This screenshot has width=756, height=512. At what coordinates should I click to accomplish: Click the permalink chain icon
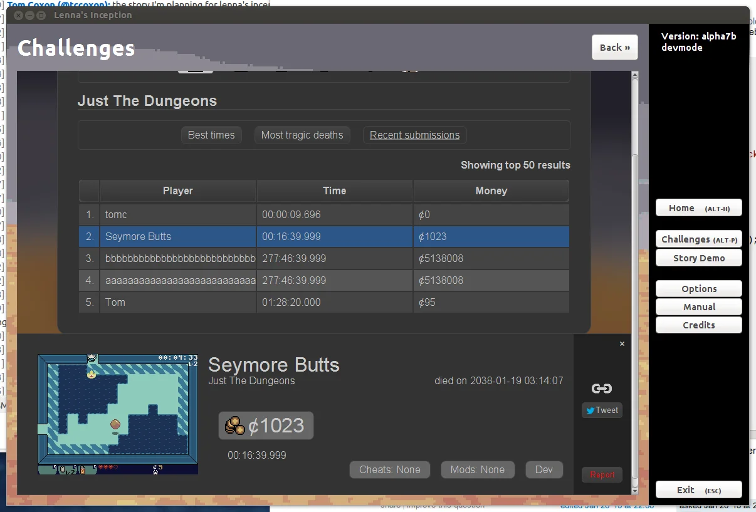pyautogui.click(x=601, y=389)
